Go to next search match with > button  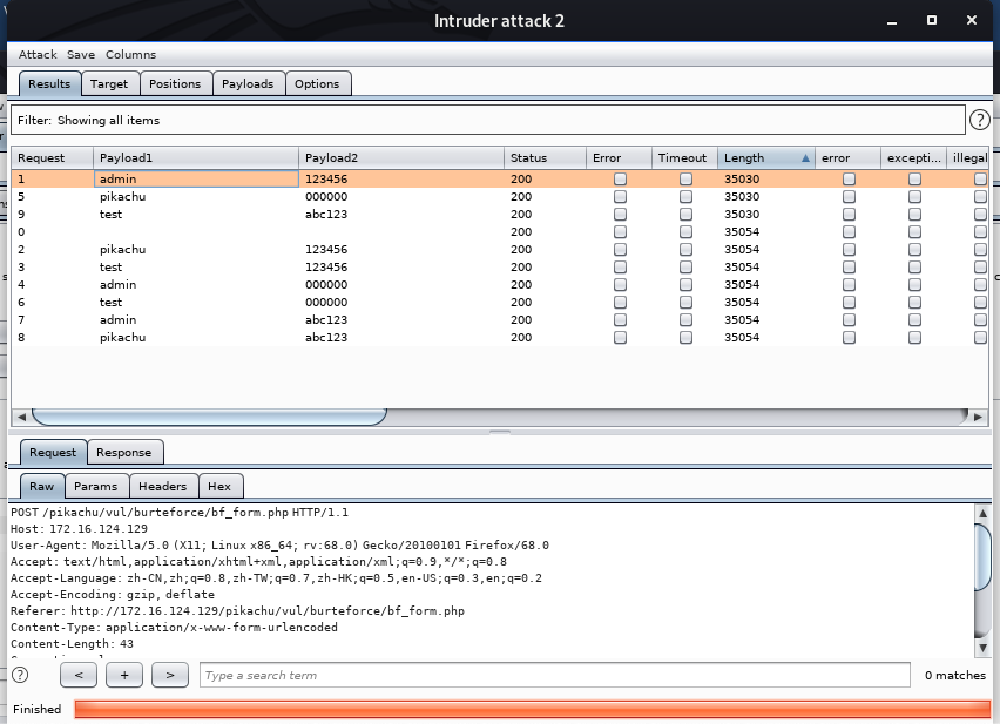(170, 675)
